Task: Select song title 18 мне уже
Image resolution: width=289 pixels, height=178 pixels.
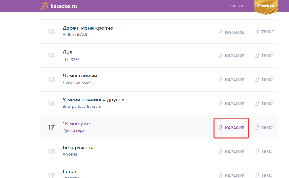Action: pyautogui.click(x=76, y=124)
